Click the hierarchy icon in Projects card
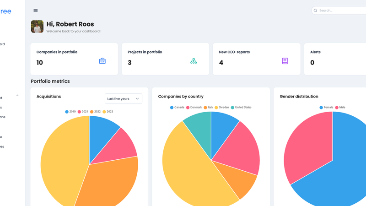The width and height of the screenshot is (366, 206). 194,61
